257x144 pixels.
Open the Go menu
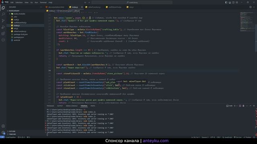[x=31, y=2]
